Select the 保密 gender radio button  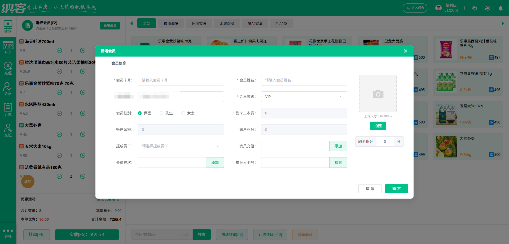140,113
